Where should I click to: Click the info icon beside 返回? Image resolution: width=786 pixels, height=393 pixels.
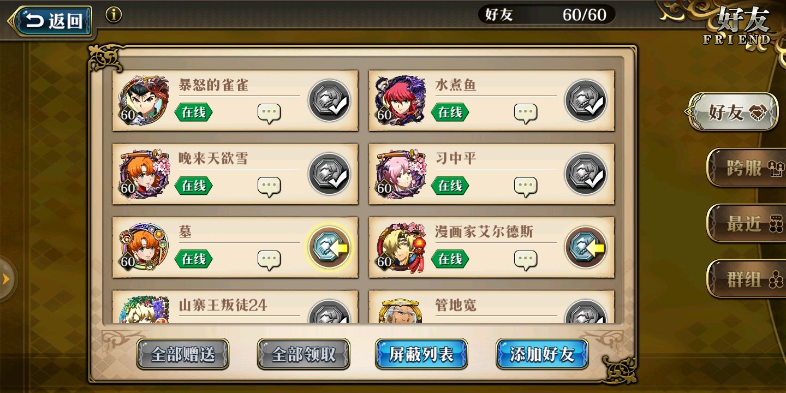(x=114, y=15)
